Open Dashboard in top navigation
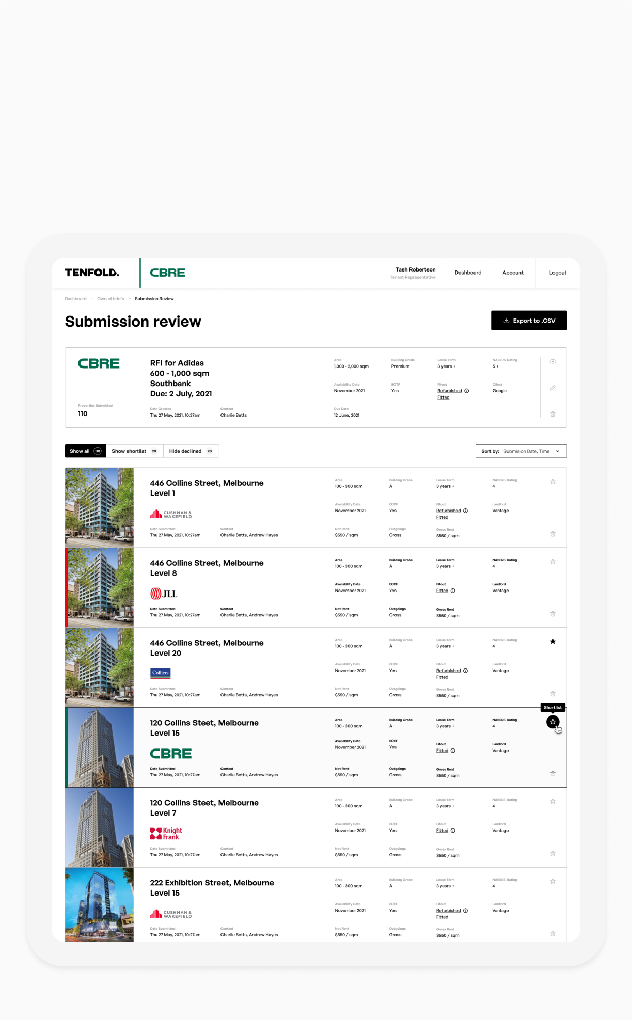 468,273
